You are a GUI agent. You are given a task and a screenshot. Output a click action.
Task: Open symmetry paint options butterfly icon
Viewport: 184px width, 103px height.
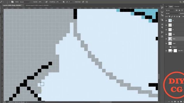click(x=87, y=2)
